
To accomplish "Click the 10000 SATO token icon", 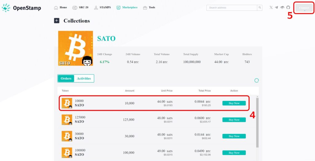I will (x=67, y=103).
